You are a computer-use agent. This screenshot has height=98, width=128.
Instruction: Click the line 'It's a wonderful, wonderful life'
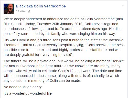pos(28,93)
